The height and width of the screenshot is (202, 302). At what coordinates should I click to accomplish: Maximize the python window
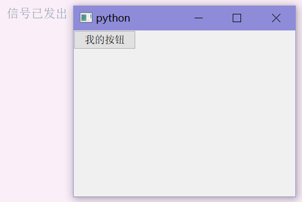coord(237,18)
